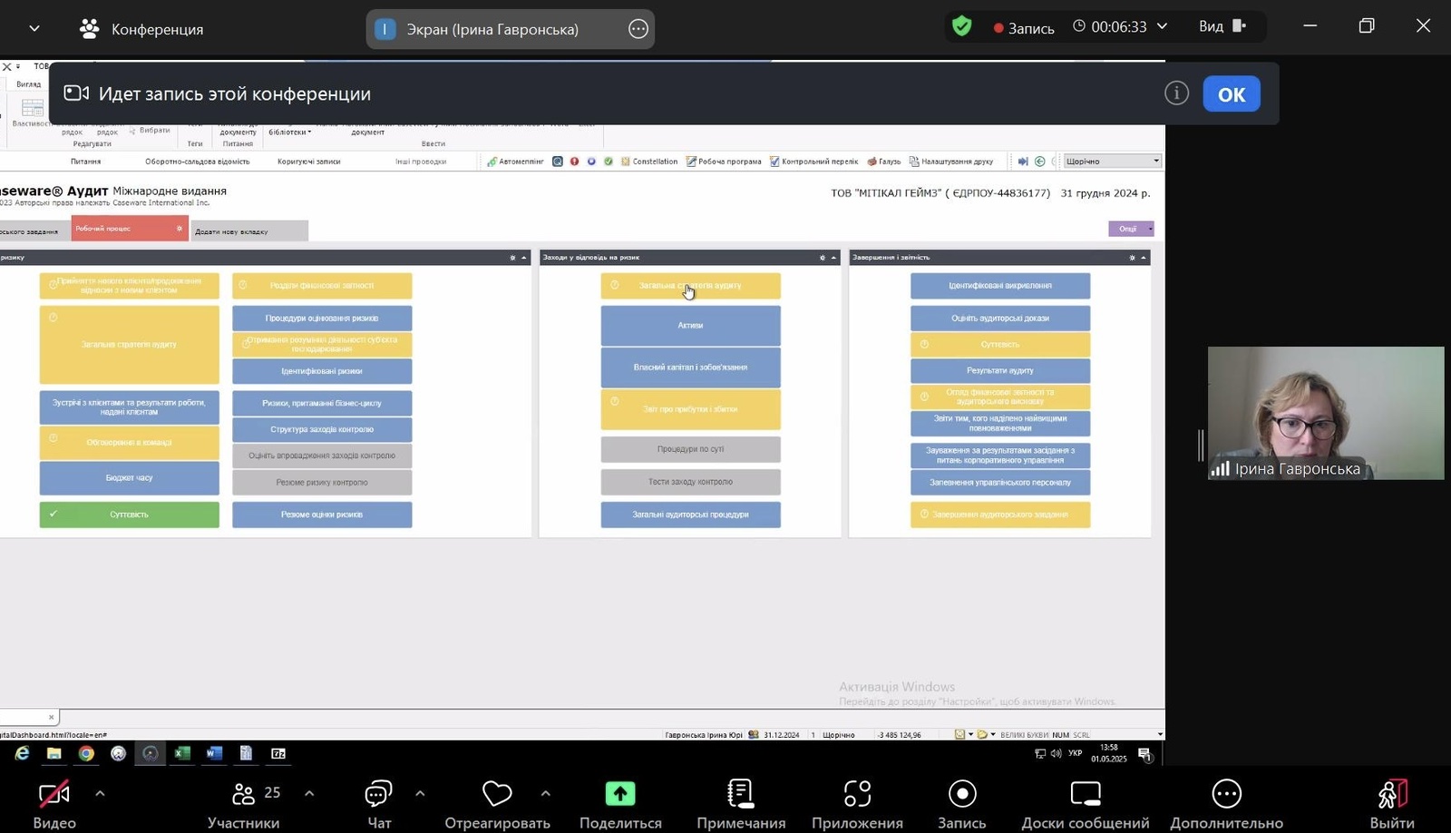Click the green encryption shield icon
The width and height of the screenshot is (1451, 833).
962,27
